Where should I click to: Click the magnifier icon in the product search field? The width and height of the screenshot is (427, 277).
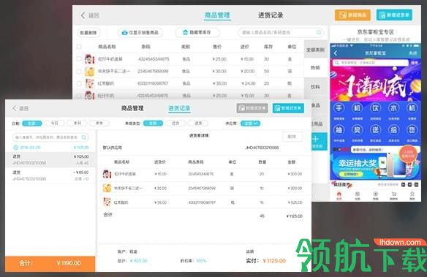319,32
